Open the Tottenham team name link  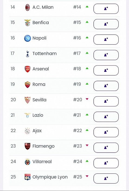point(45,53)
